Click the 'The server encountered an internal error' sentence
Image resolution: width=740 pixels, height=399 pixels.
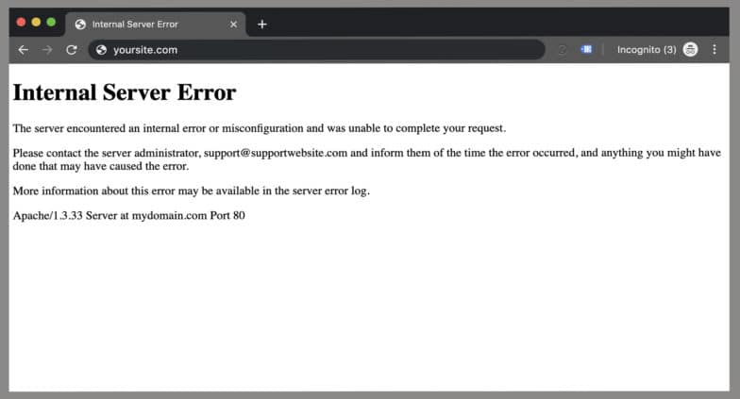(259, 128)
